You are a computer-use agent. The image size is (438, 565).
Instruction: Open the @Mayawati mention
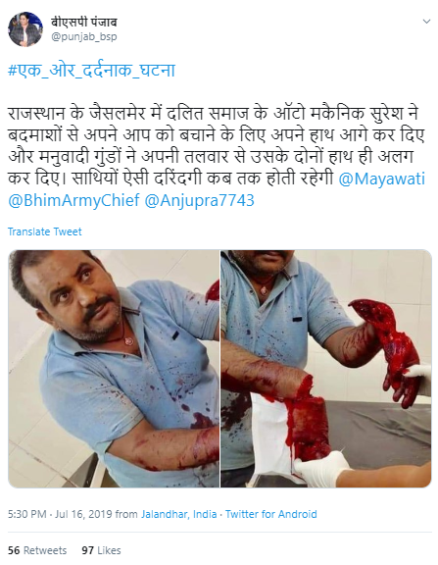point(381,179)
